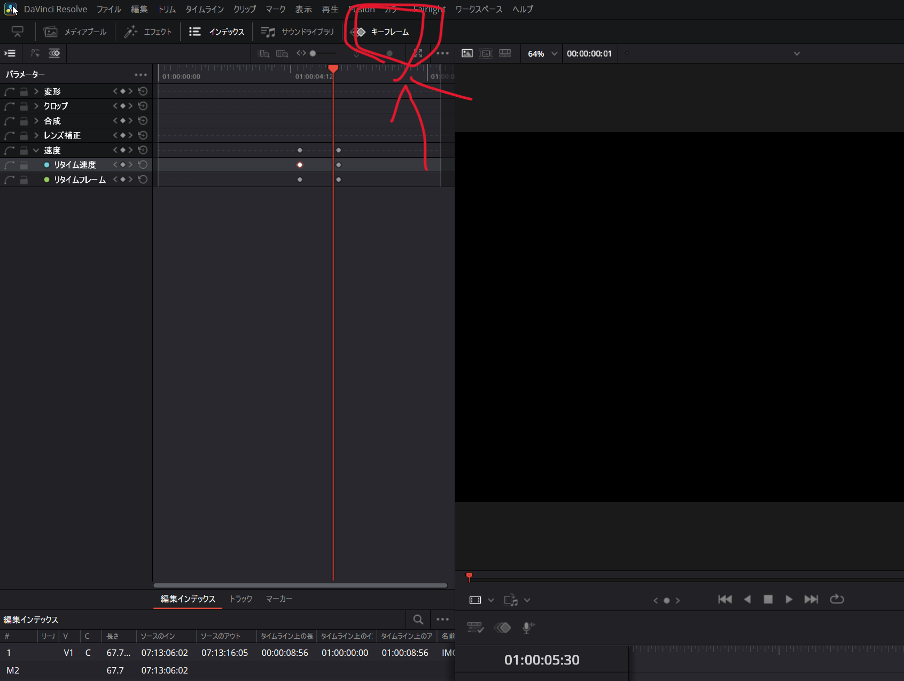
Task: Collapse the 速度 parameter group
Action: click(x=36, y=150)
